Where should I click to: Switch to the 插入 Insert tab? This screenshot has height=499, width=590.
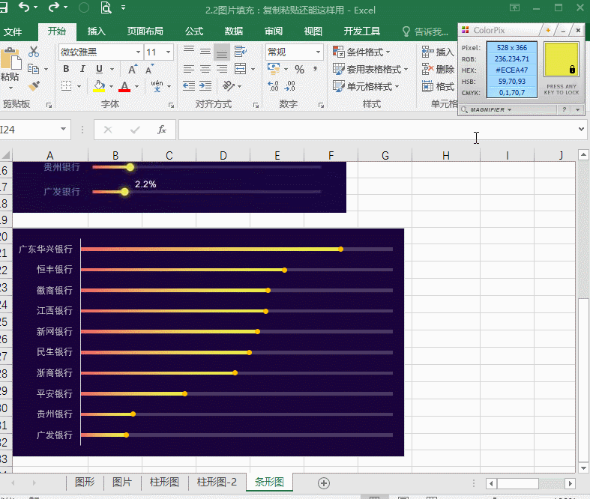(96, 31)
